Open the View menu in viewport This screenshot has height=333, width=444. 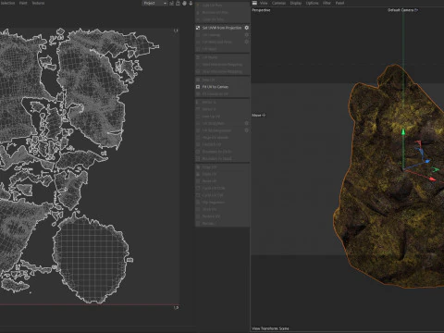click(264, 3)
